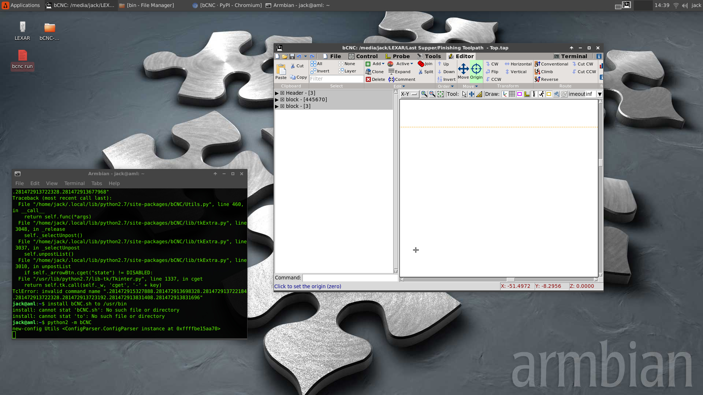Screen dimensions: 703x395
Task: Expand the block [445670] tree row
Action: pos(277,99)
